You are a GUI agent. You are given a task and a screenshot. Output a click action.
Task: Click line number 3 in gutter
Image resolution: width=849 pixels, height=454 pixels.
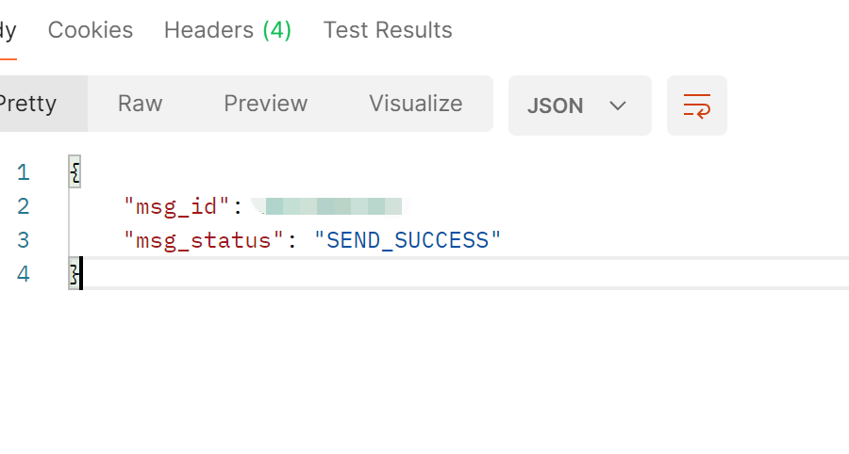[24, 240]
